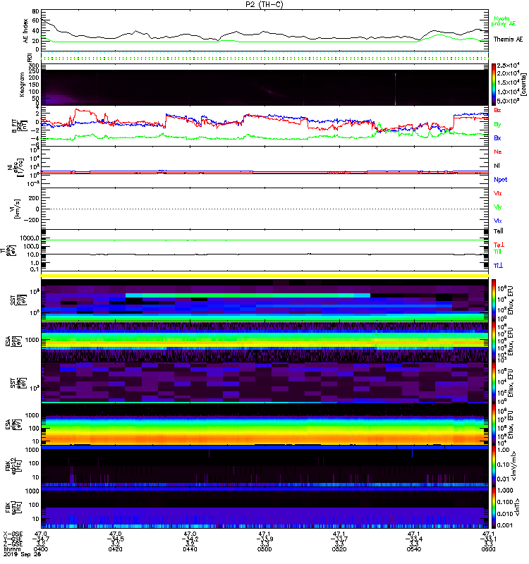The width and height of the screenshot is (529, 564).
Task: Click the "hhmm" row label
Action: point(12,549)
